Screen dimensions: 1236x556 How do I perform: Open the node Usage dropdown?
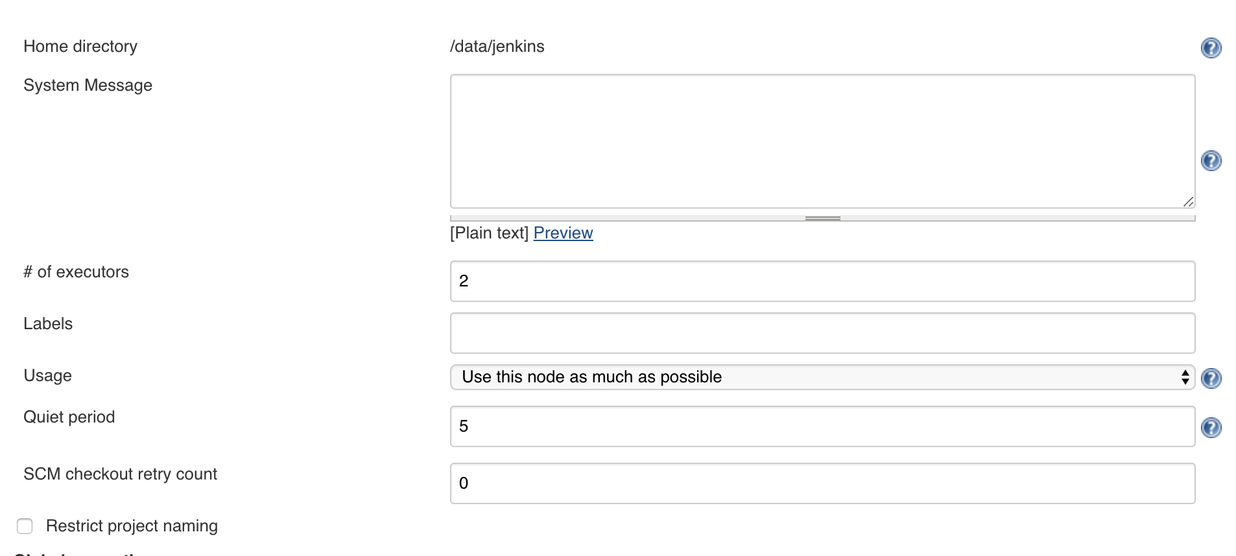pyautogui.click(x=822, y=376)
